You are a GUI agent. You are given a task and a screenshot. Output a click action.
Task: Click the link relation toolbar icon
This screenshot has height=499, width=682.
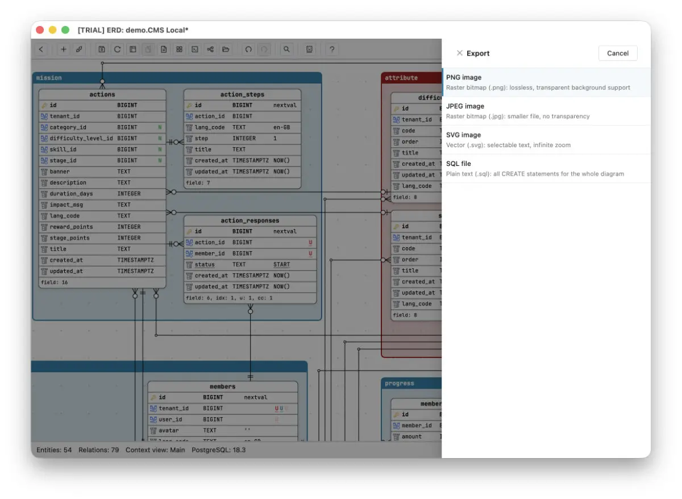[79, 49]
